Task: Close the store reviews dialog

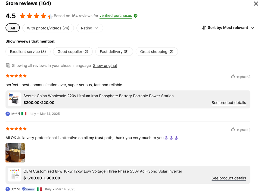Action: (x=256, y=4)
